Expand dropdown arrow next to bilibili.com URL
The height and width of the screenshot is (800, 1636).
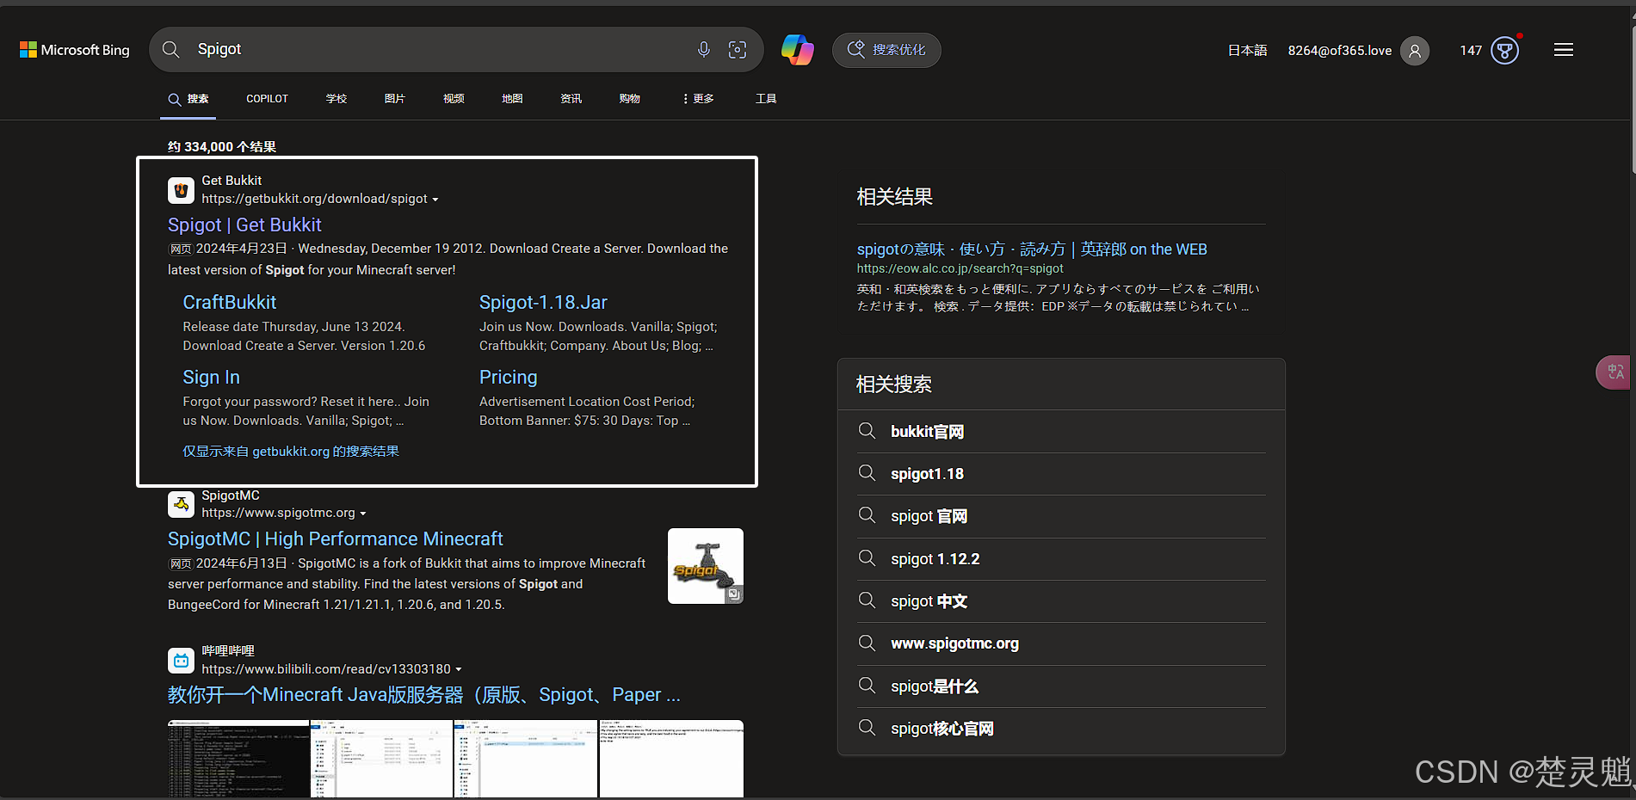[459, 669]
